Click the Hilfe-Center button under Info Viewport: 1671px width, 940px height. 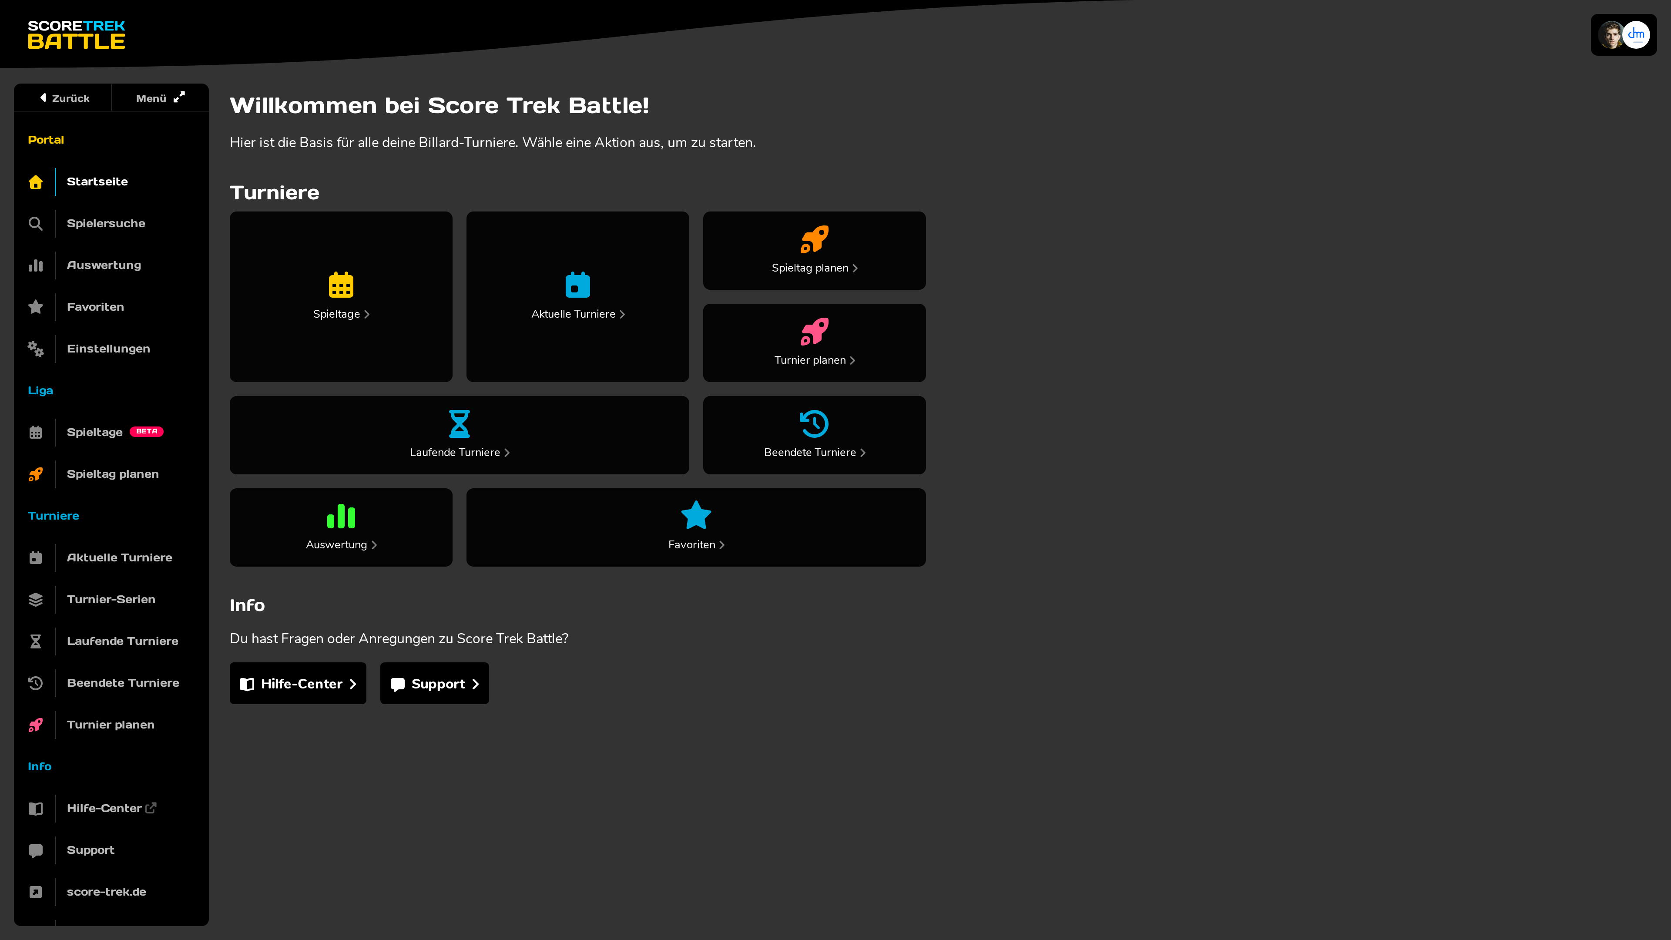tap(298, 683)
